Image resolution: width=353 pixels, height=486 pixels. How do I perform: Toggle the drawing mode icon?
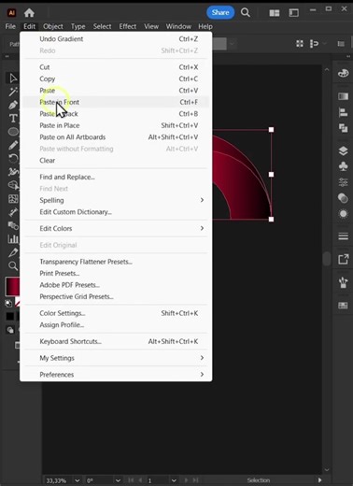(x=10, y=330)
